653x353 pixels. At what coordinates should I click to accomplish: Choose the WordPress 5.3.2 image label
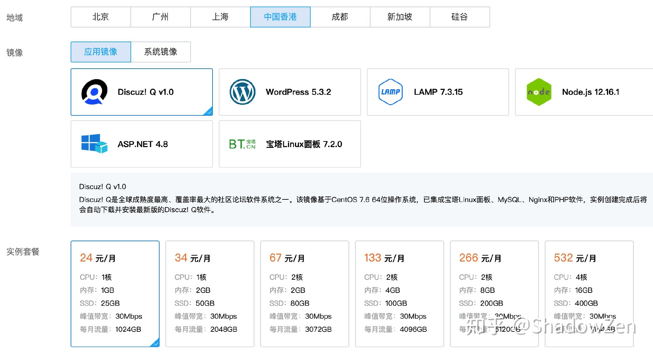(298, 92)
